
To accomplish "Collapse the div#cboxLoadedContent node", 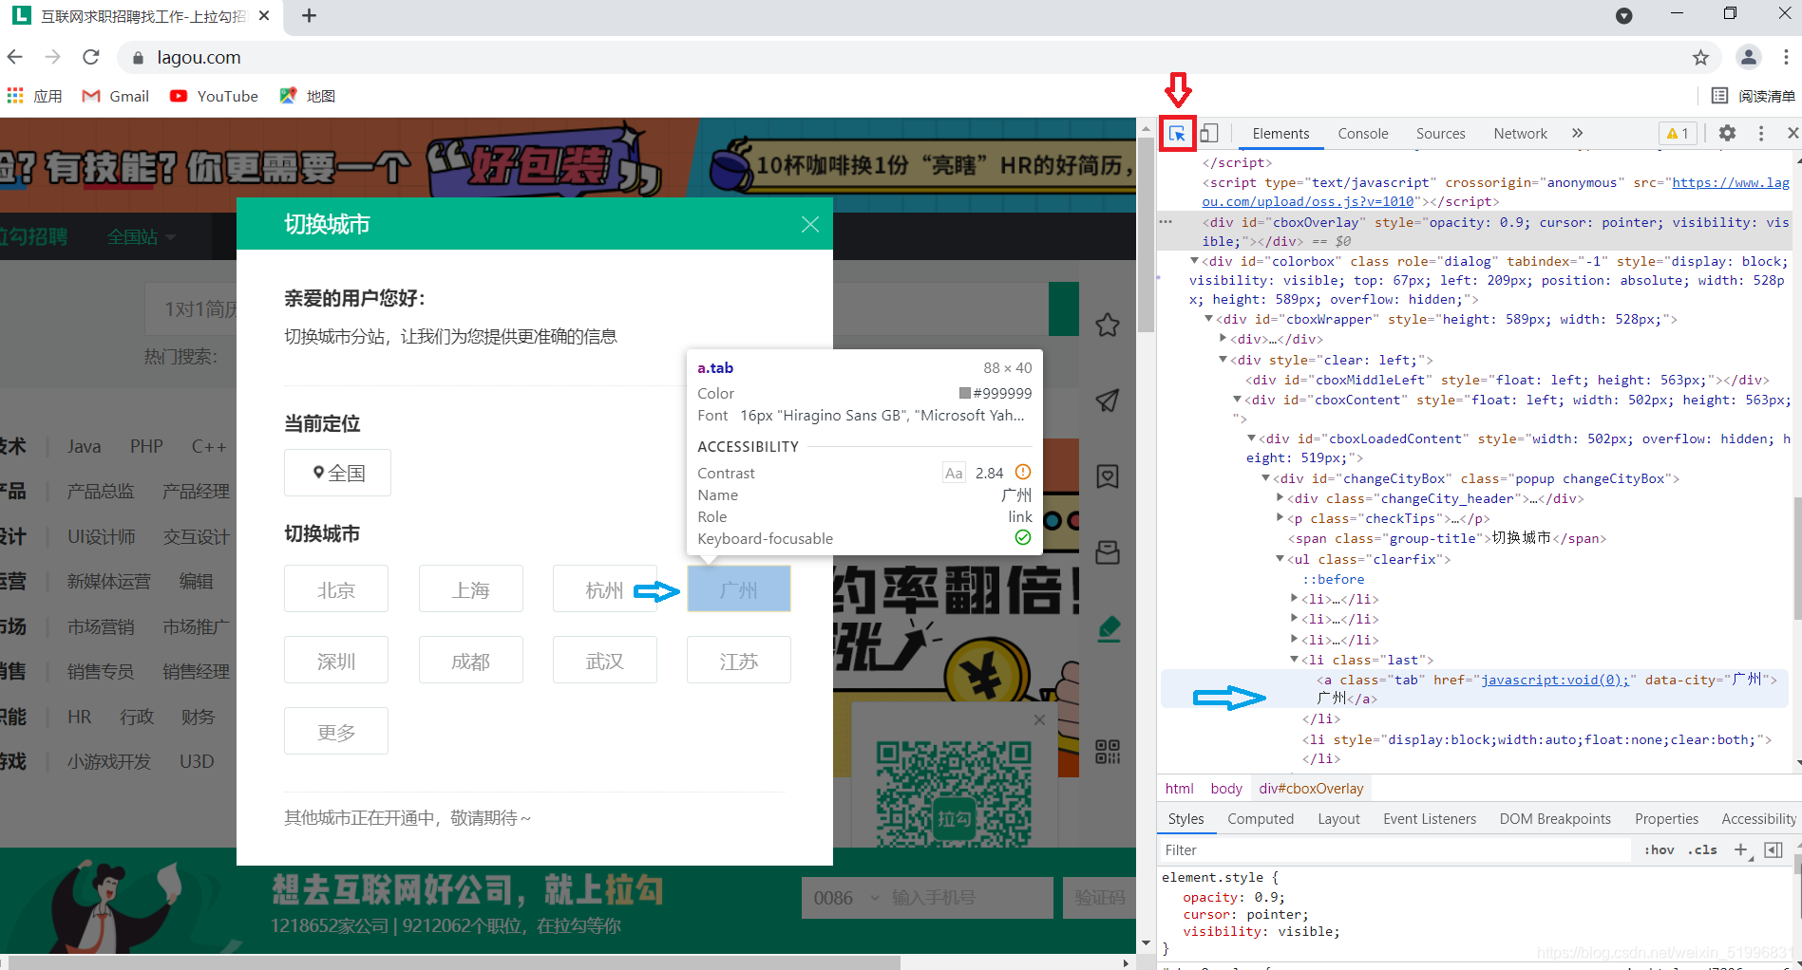I will pos(1252,438).
